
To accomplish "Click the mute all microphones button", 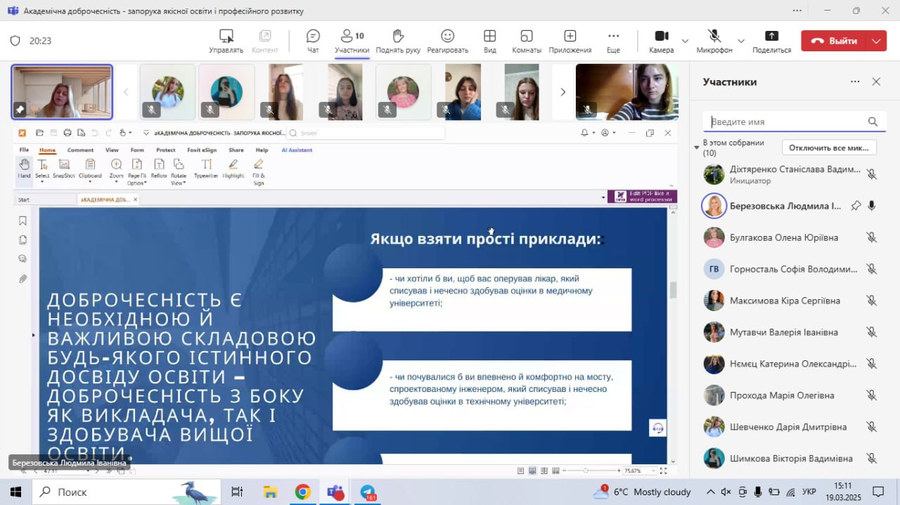I will (x=829, y=147).
